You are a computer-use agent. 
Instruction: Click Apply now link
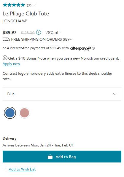(x=11, y=64)
